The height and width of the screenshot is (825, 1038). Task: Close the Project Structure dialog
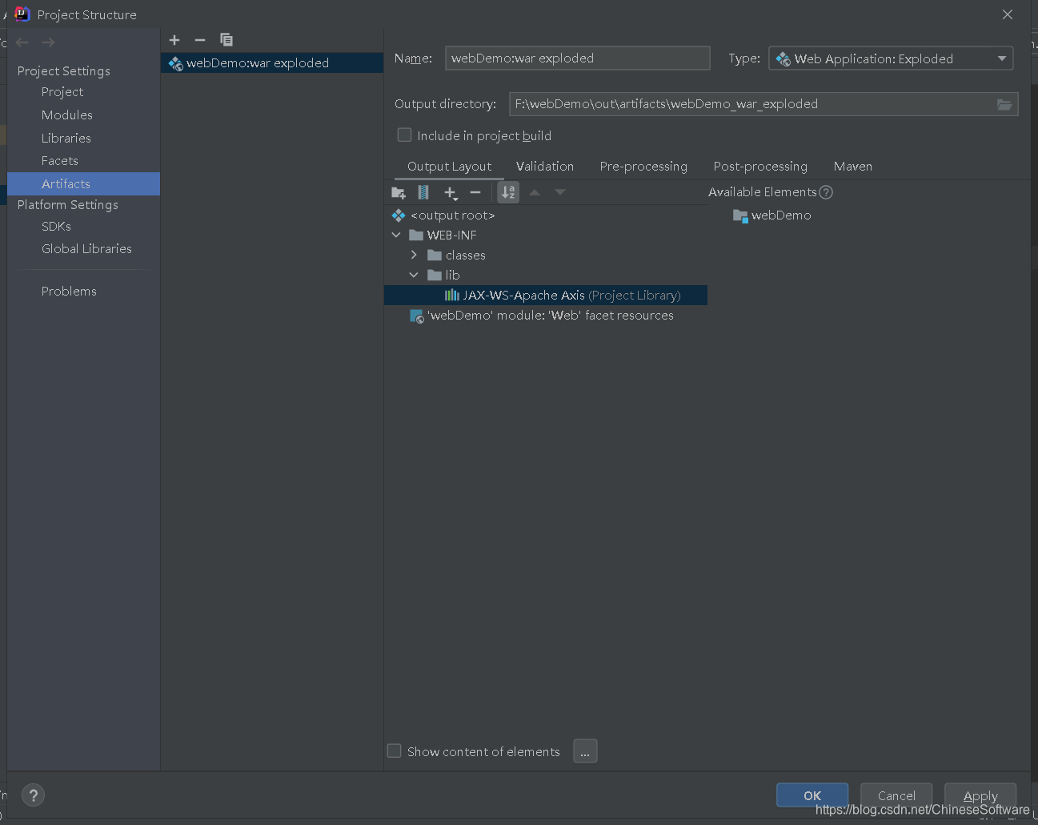coord(1008,14)
